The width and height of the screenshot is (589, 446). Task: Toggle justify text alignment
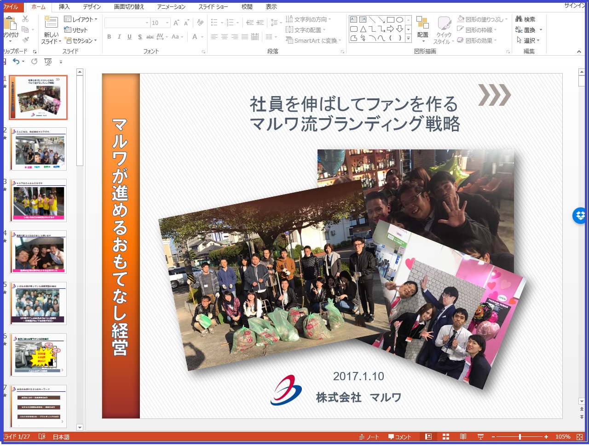click(244, 37)
